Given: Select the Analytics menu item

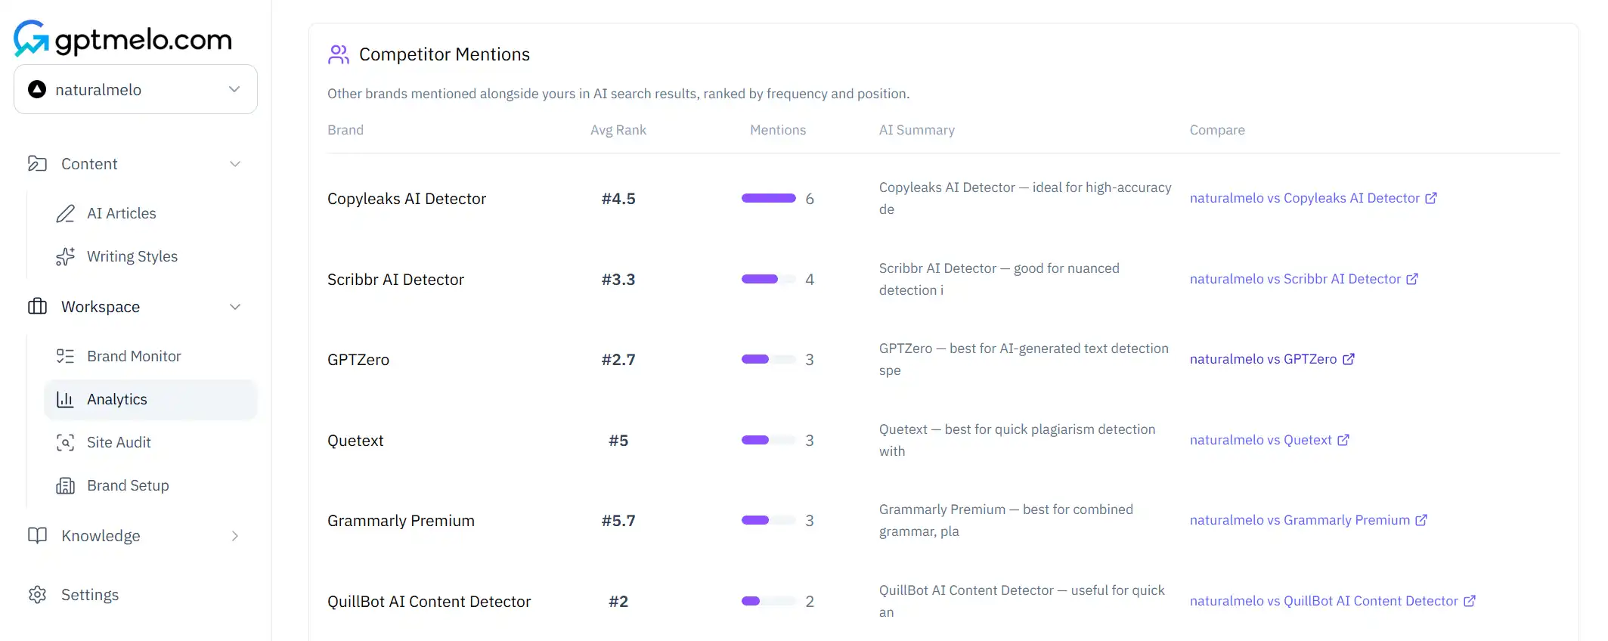Looking at the screenshot, I should [150, 399].
